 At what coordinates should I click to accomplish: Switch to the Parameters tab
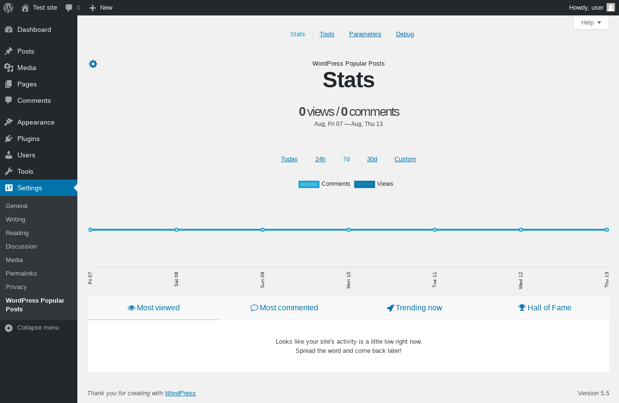(365, 34)
